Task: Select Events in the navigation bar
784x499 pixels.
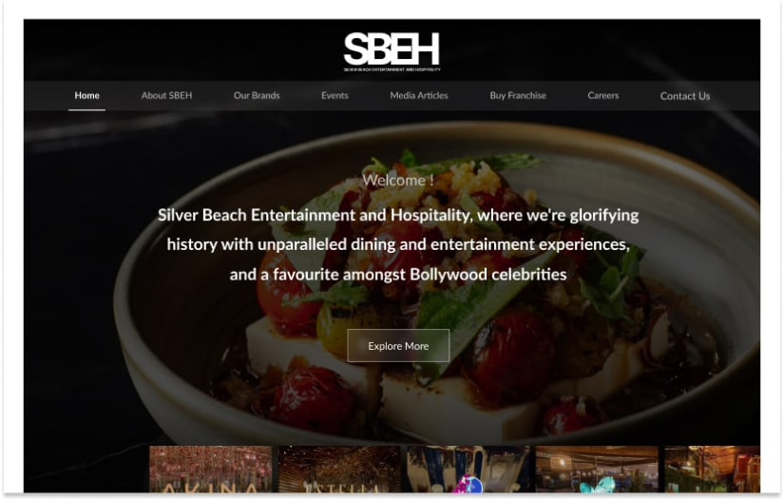Action: (335, 95)
